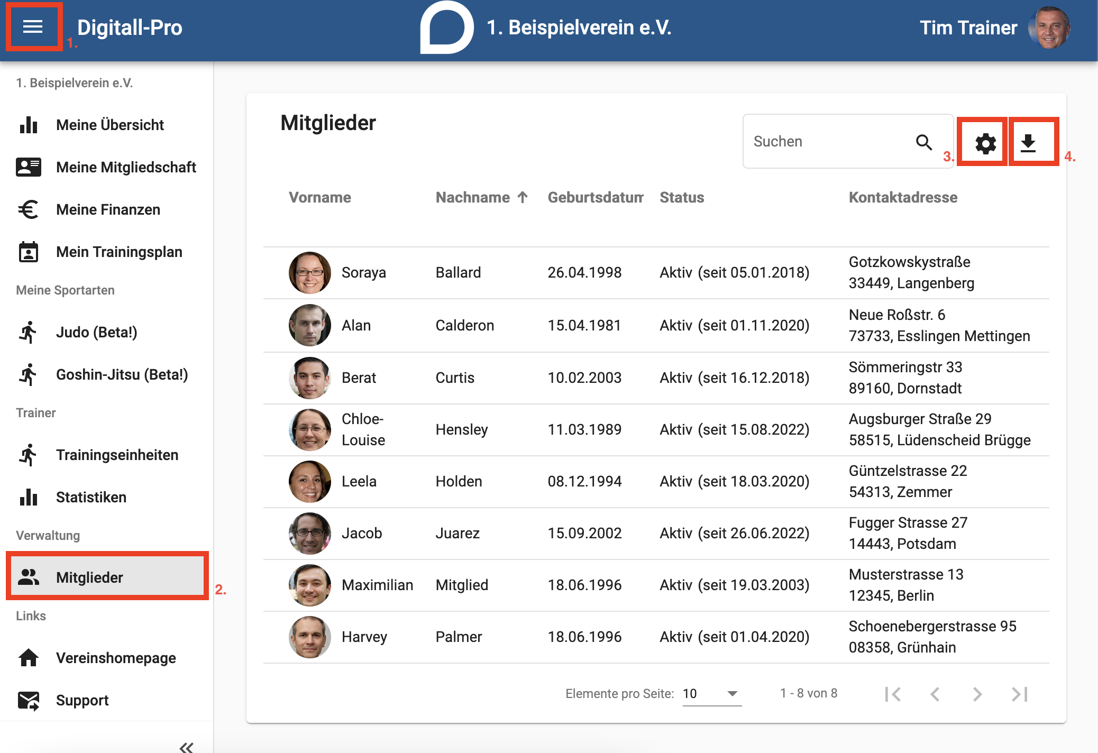Open Chloe-Louise Hensley's photo thumbnail
This screenshot has height=753, width=1098.
click(310, 429)
